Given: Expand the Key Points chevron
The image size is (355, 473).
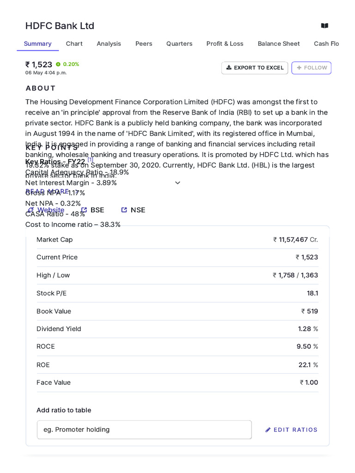Looking at the screenshot, I should [x=177, y=183].
